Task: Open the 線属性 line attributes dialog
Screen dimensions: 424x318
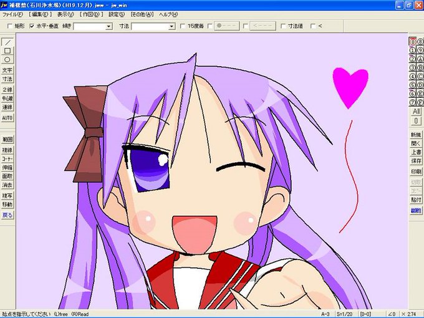Action: pos(416,210)
